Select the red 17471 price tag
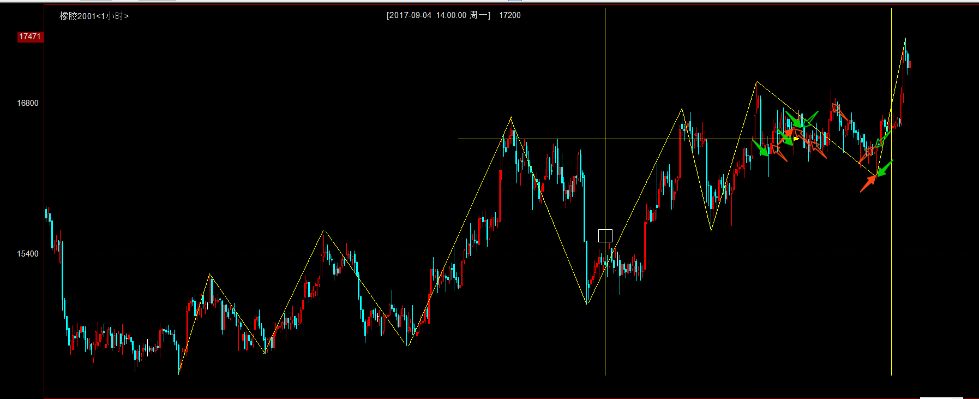Image resolution: width=979 pixels, height=399 pixels. [x=30, y=37]
